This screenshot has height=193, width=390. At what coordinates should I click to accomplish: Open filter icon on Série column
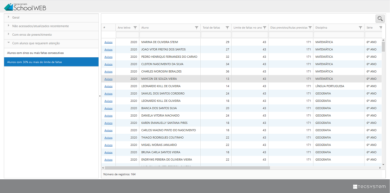tap(380, 28)
